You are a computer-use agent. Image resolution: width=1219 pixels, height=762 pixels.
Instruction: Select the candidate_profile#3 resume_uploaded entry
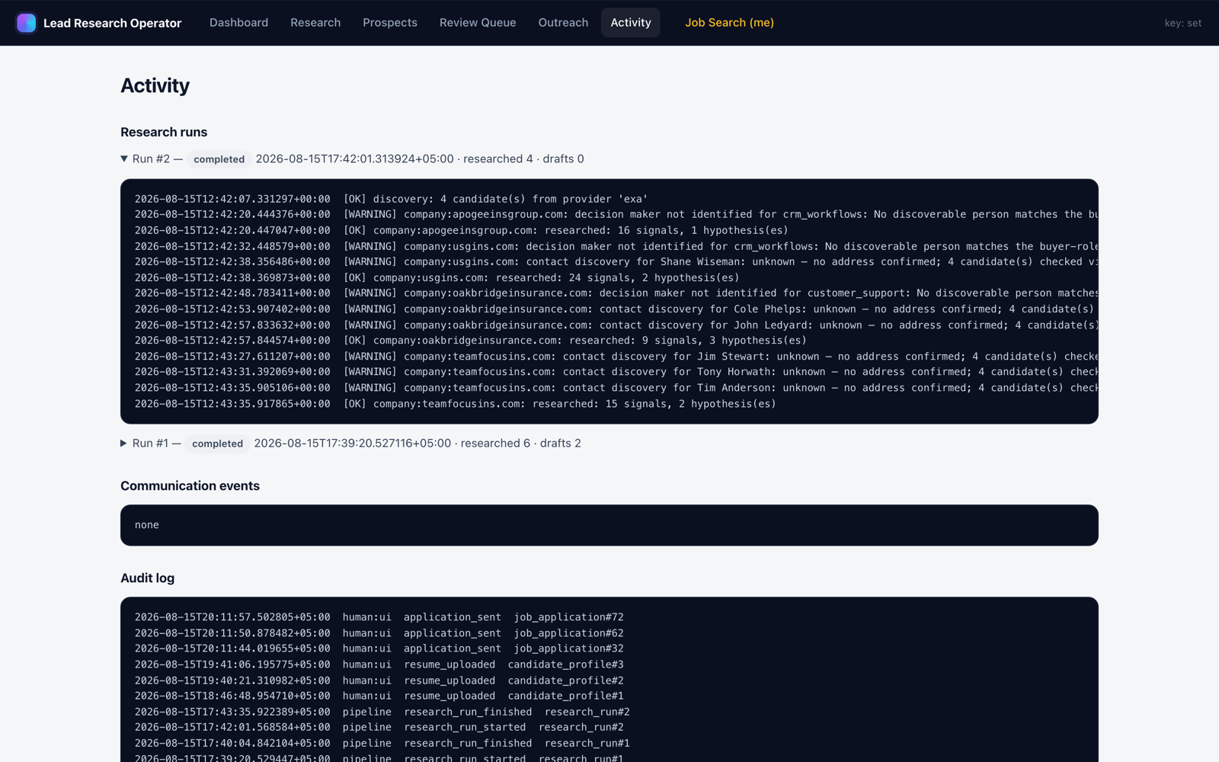(379, 664)
